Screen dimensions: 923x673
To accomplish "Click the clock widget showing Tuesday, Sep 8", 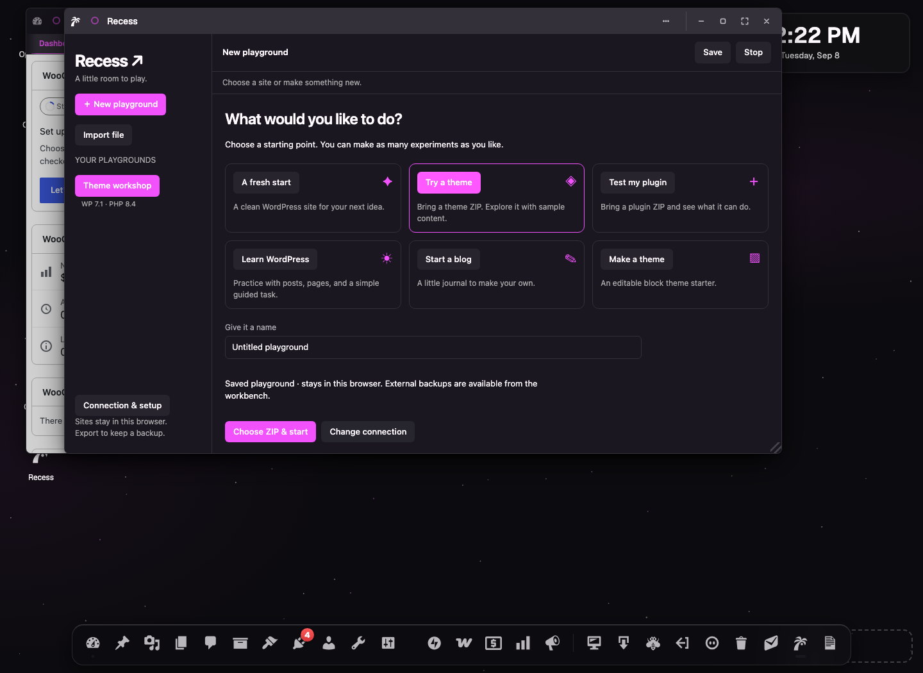I will [x=845, y=43].
